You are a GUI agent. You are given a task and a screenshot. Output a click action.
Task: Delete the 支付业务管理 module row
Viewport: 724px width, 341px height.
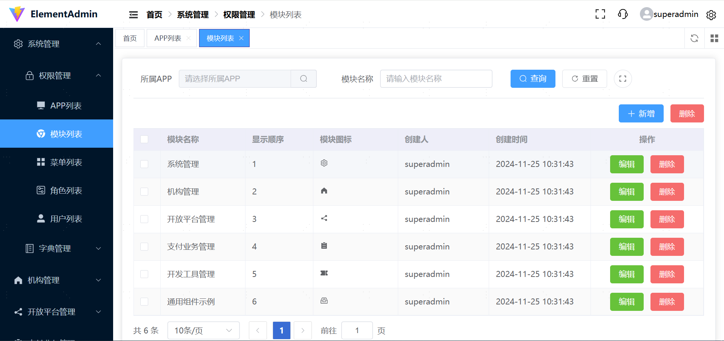[x=667, y=247]
